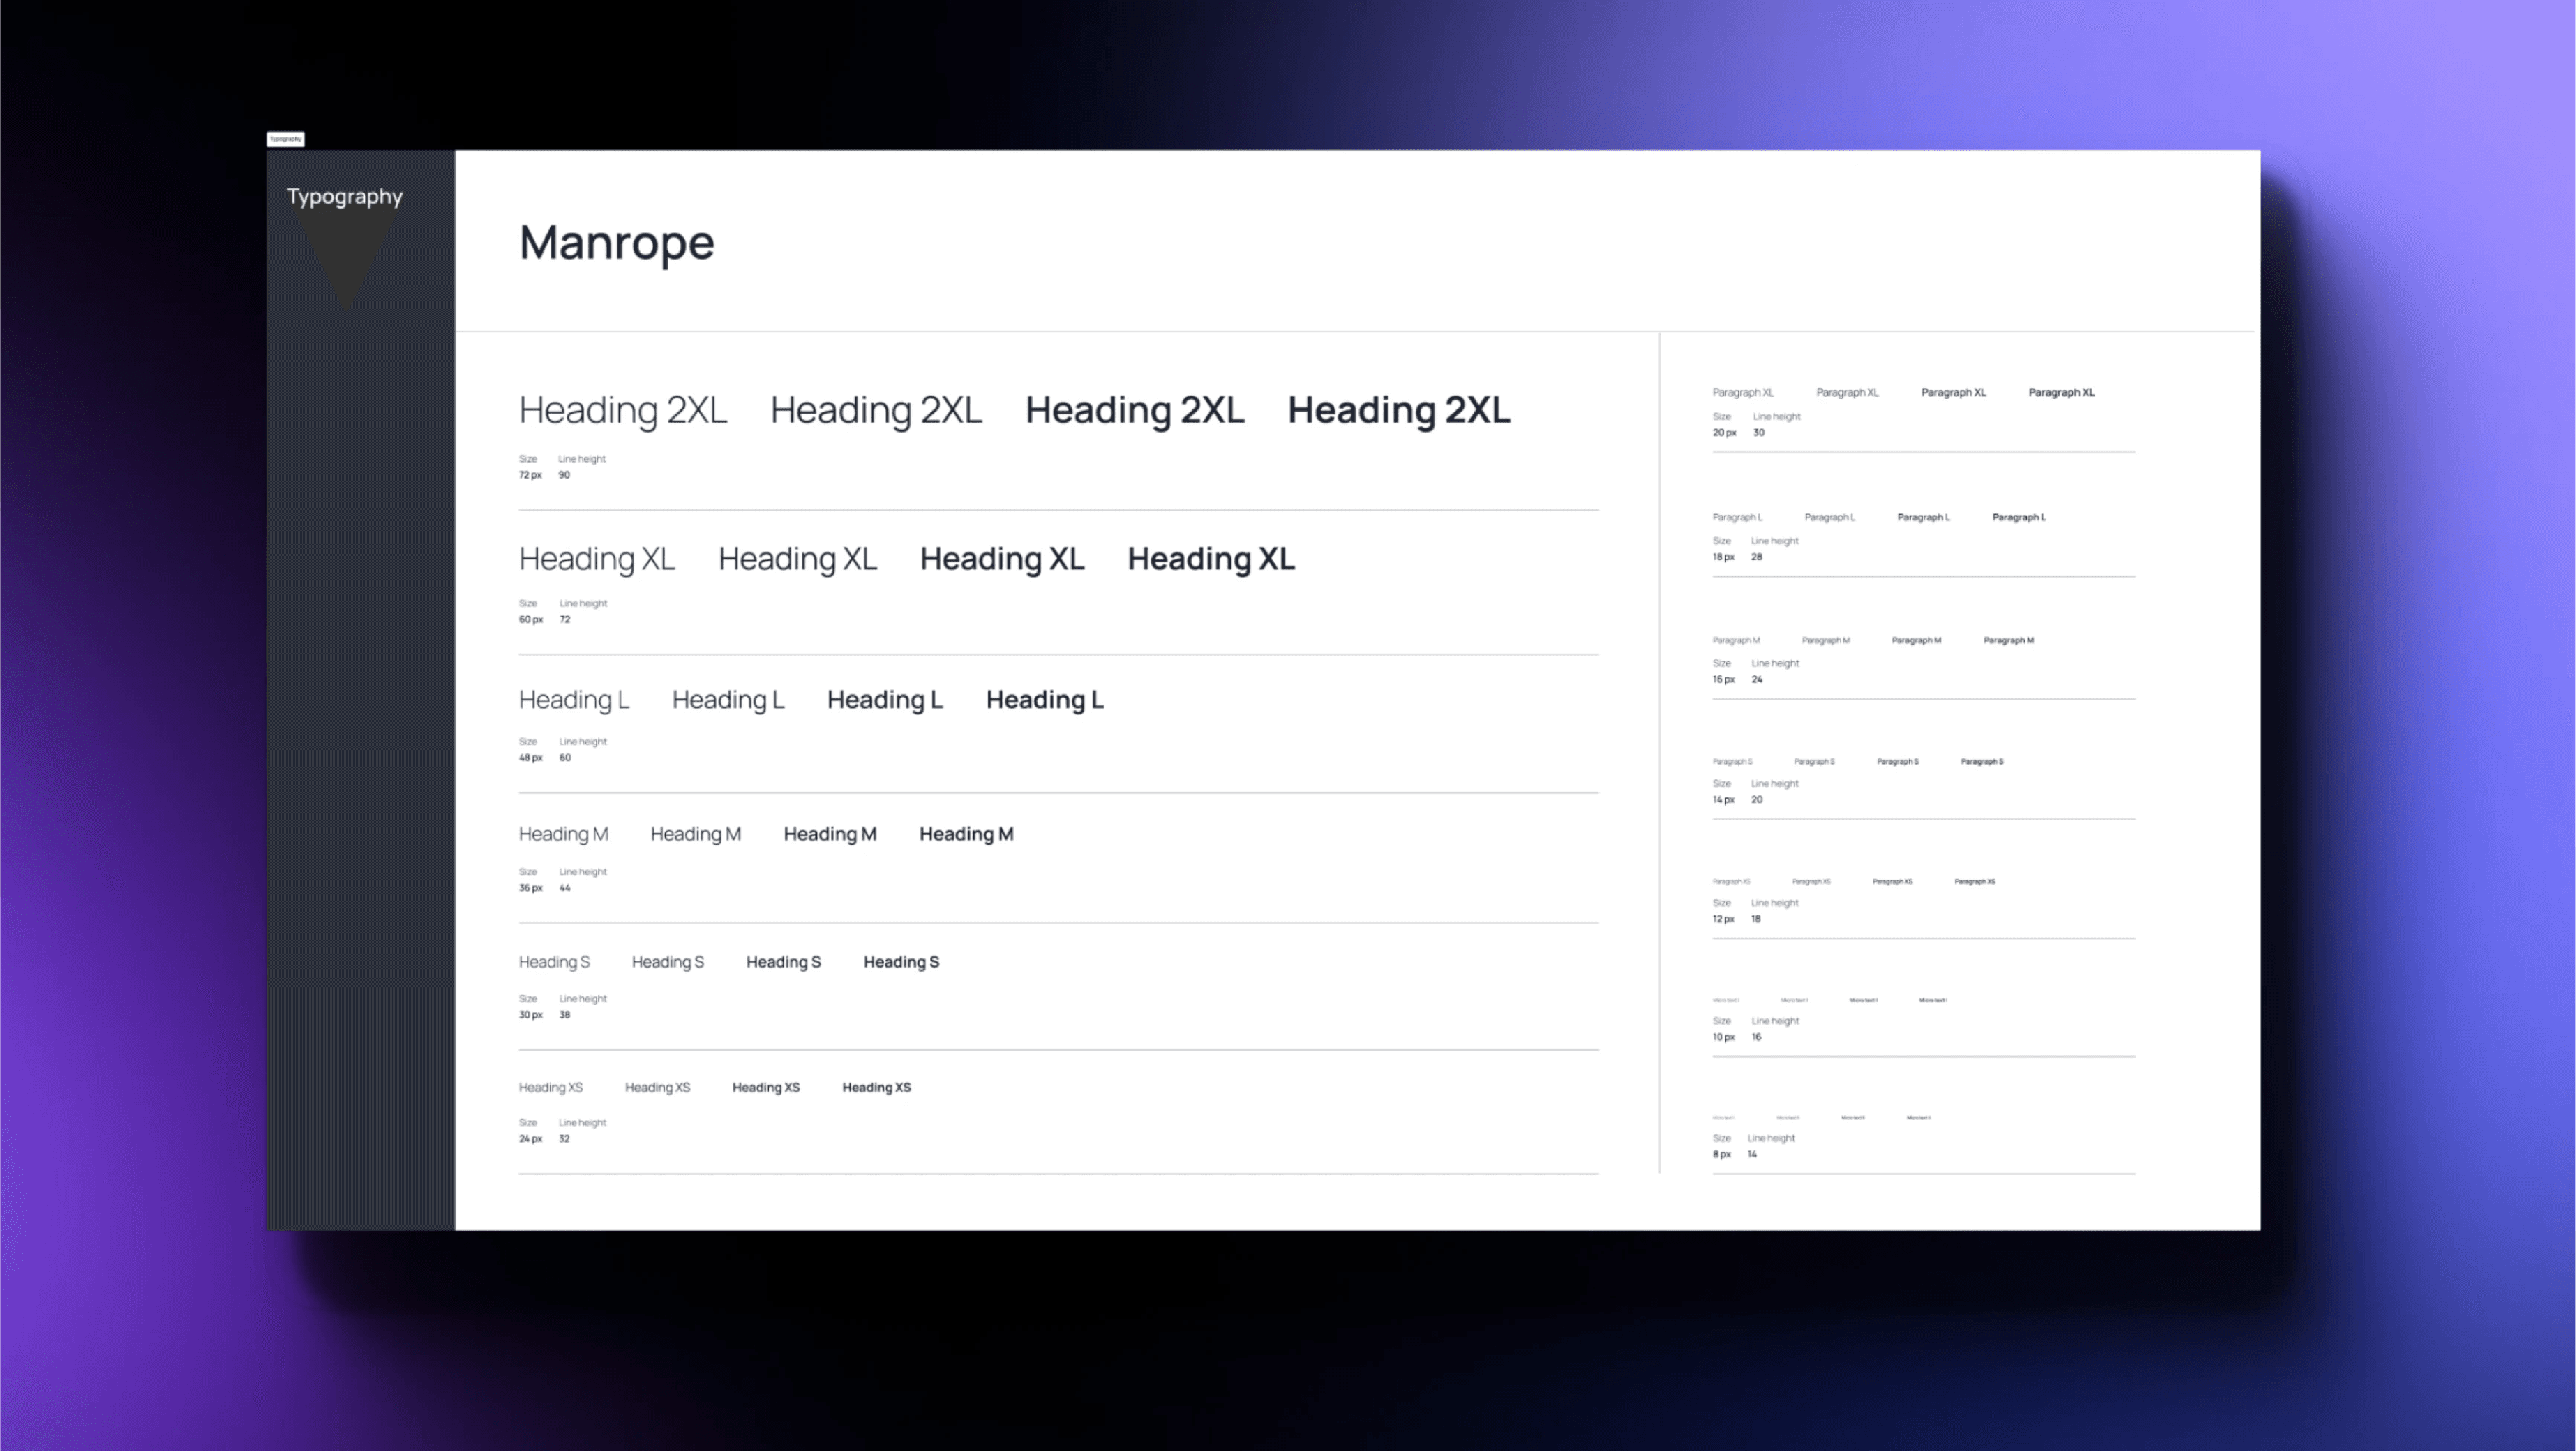
Task: Click line height '16' under Micro text I
Action: [x=1756, y=1038]
